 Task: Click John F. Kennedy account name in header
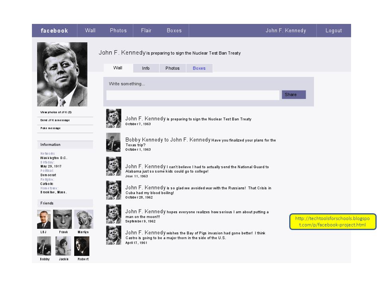(286, 31)
